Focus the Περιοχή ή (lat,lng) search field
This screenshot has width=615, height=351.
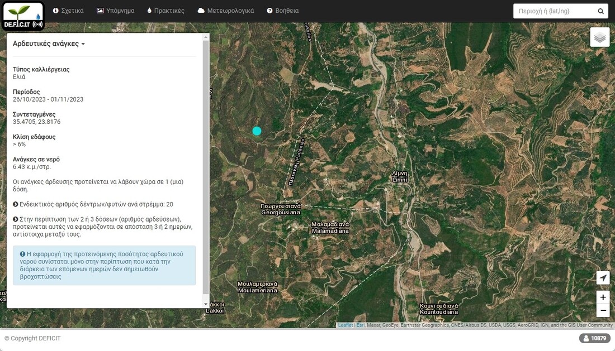(x=553, y=11)
